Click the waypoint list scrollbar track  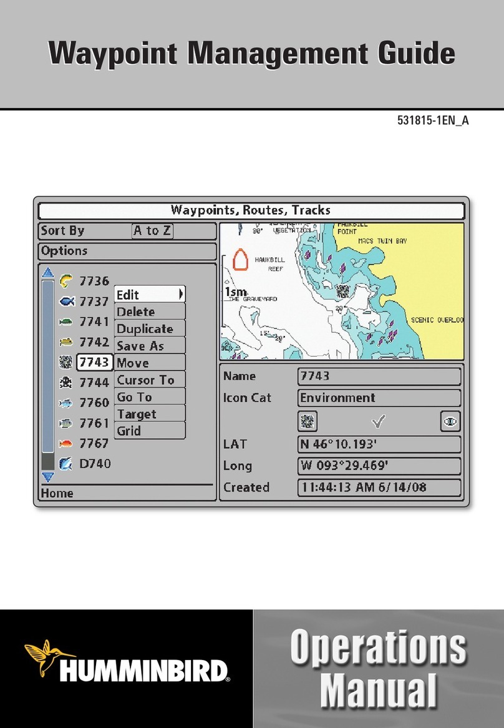click(x=48, y=375)
